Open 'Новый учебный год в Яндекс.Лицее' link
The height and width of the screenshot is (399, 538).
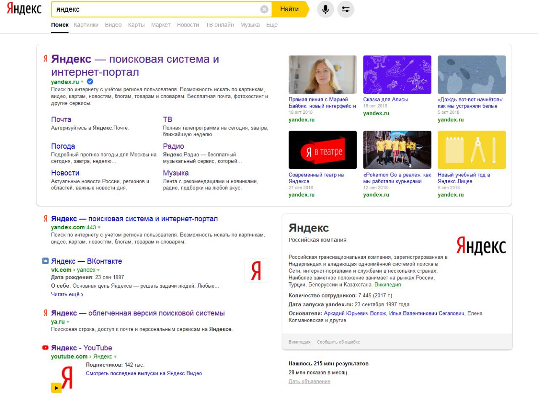[464, 178]
